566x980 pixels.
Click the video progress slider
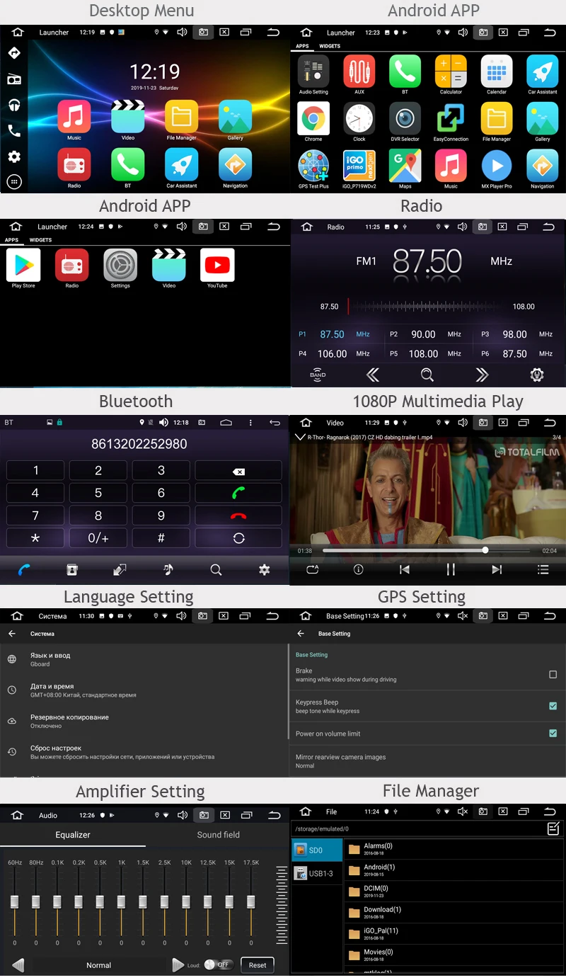click(x=485, y=550)
